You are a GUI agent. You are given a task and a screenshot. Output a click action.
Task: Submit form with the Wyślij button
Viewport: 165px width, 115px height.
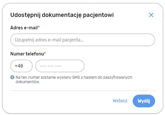pyautogui.click(x=144, y=101)
